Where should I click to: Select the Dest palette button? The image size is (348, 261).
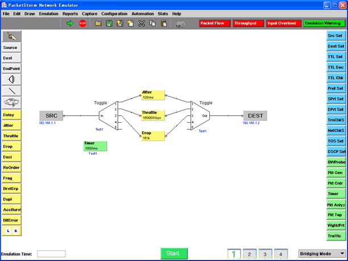(x=12, y=58)
